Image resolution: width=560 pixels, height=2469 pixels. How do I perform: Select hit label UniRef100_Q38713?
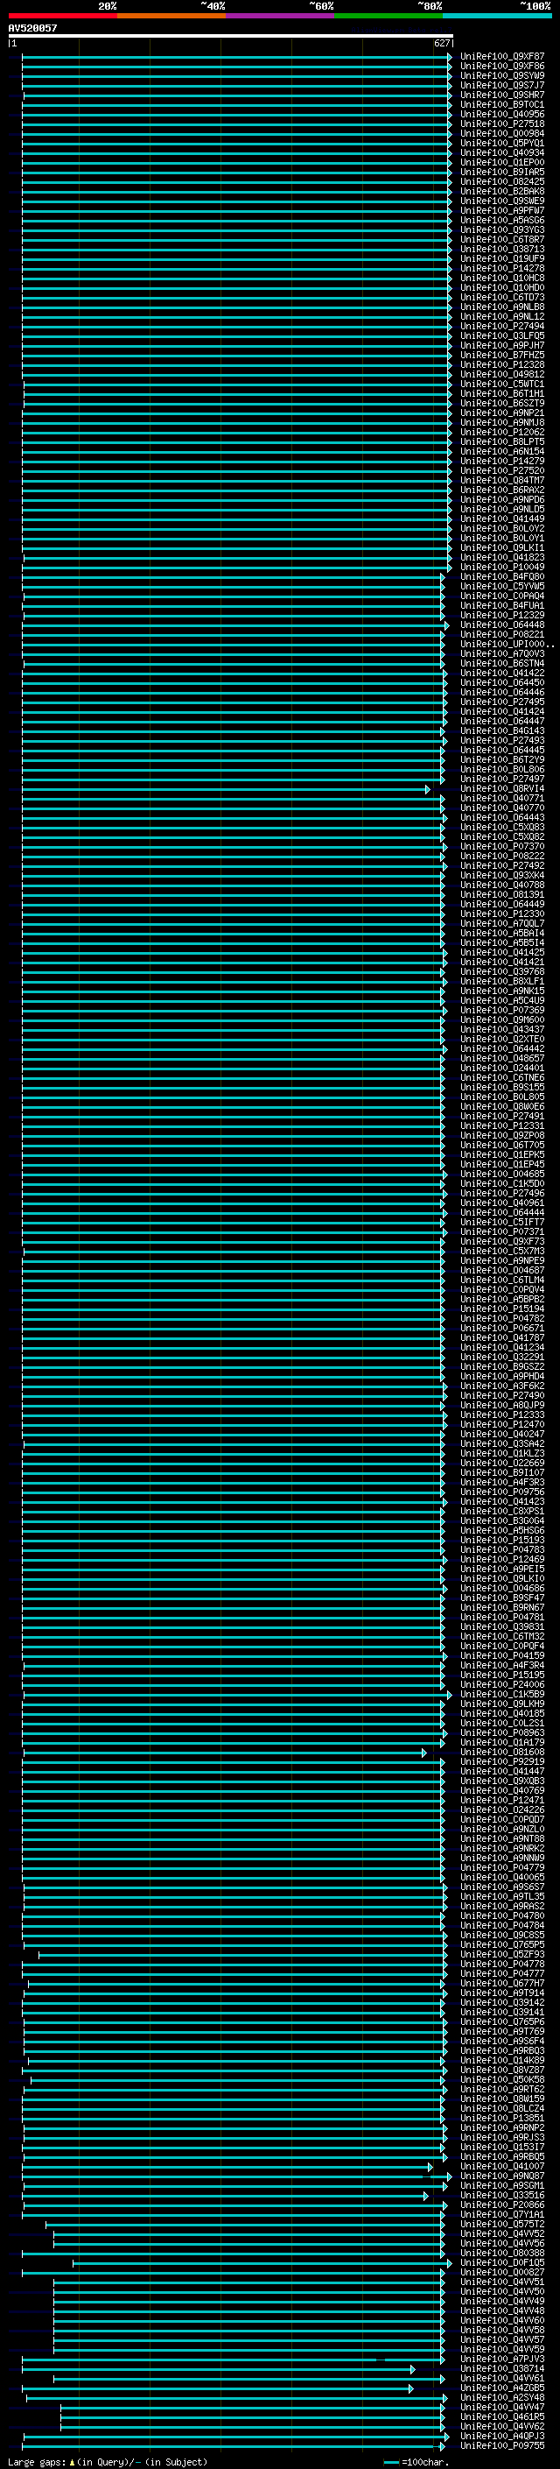[x=502, y=250]
